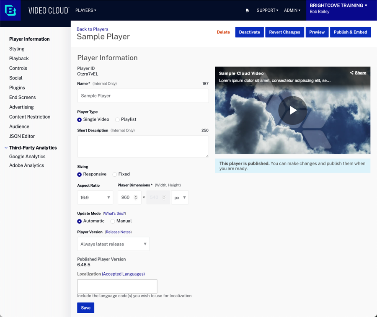Collapse the Third-Party Analytics section
Image resolution: width=377 pixels, height=317 pixels.
[6, 148]
